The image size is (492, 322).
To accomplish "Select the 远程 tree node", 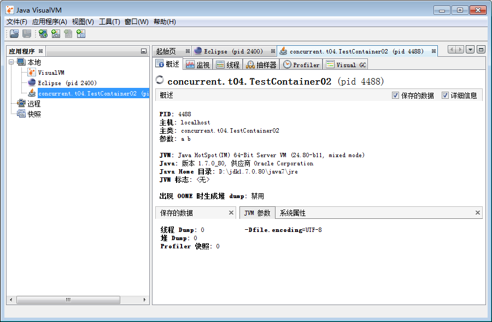I will [34, 103].
